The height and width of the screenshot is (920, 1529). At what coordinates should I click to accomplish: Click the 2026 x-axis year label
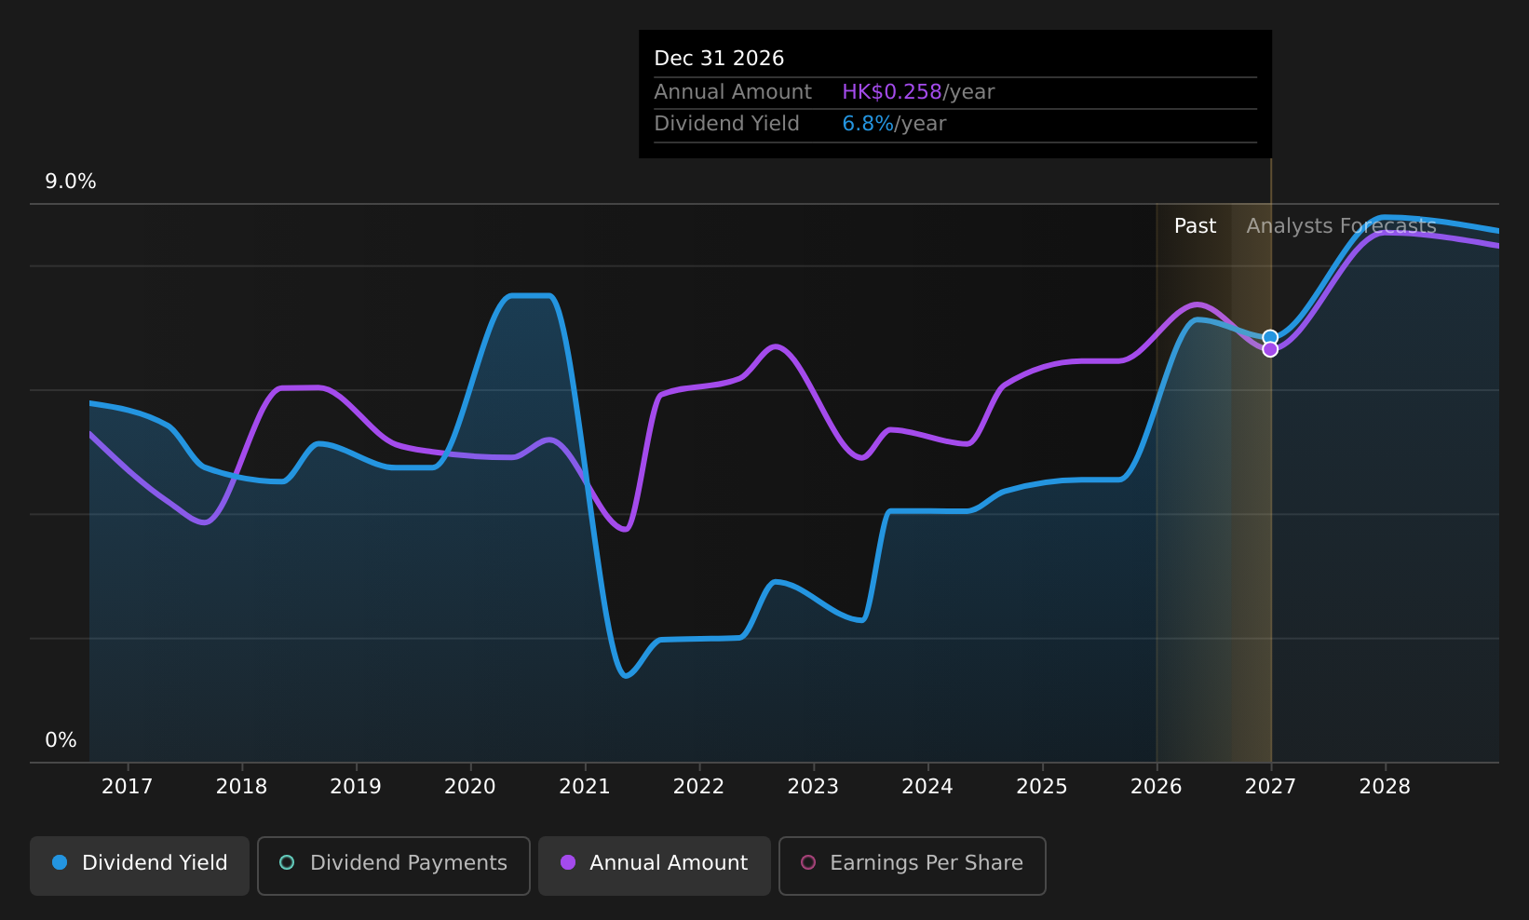[x=1157, y=787]
